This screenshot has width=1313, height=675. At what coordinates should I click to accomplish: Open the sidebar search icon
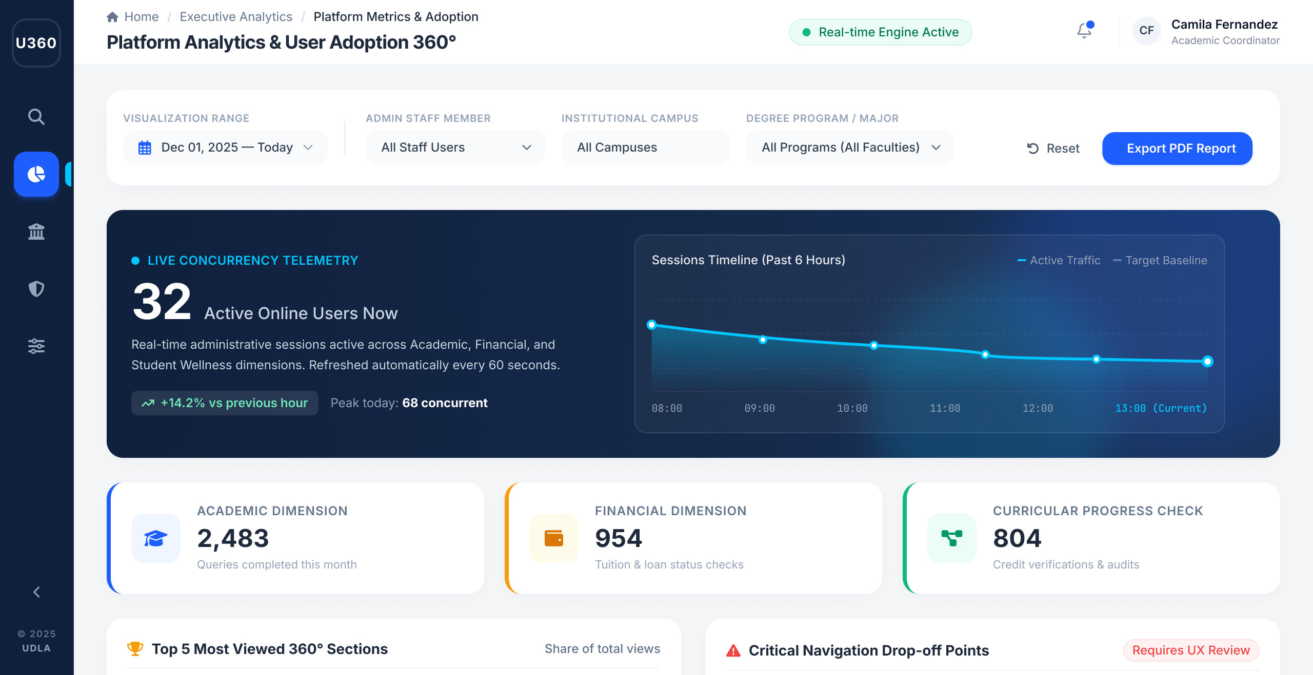click(36, 117)
